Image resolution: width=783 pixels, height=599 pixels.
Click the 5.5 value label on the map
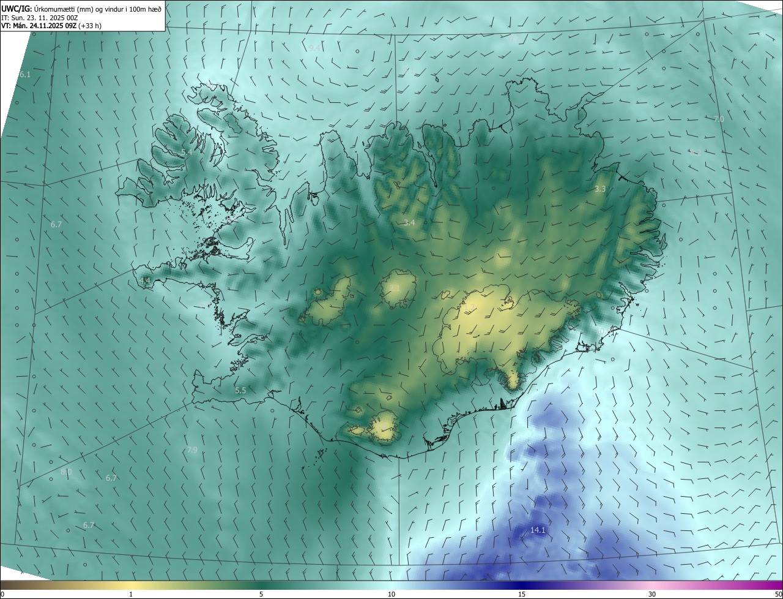click(x=240, y=390)
